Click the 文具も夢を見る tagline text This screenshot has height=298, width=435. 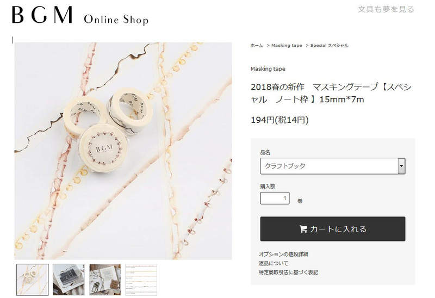[386, 9]
